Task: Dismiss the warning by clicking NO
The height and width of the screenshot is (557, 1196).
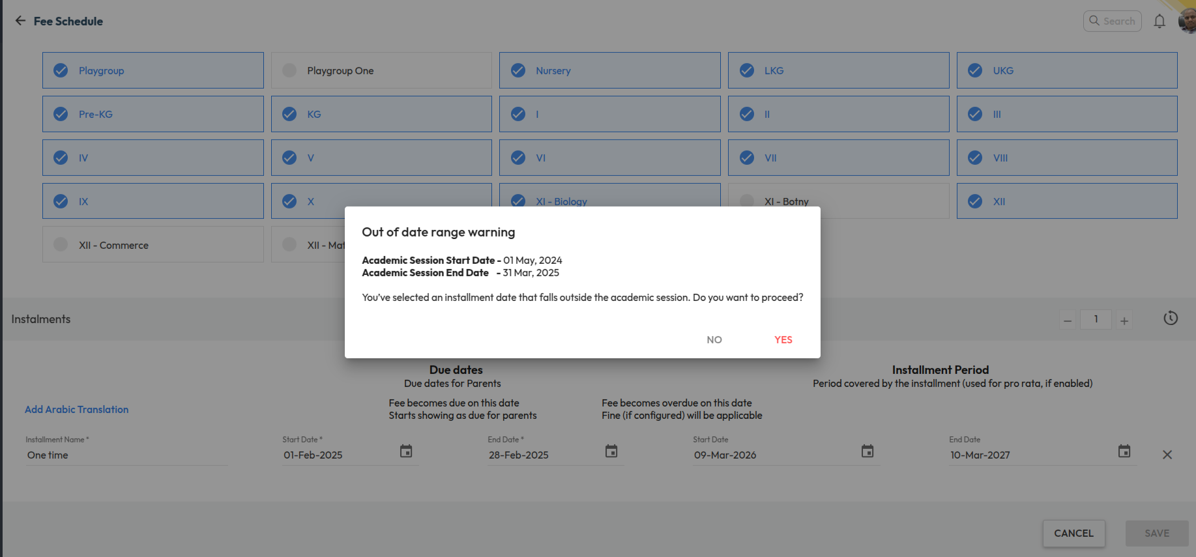Action: point(714,339)
